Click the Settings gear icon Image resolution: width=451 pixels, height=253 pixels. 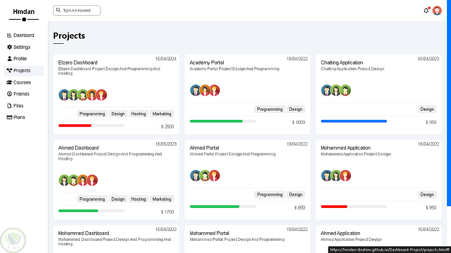click(x=9, y=47)
